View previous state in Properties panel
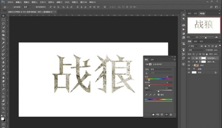 pyautogui.click(x=157, y=115)
